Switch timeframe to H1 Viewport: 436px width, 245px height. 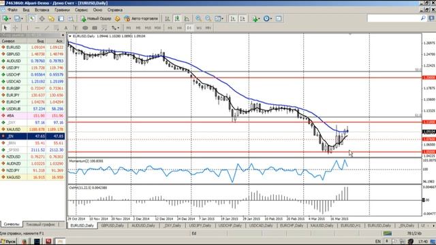pyautogui.click(x=170, y=28)
